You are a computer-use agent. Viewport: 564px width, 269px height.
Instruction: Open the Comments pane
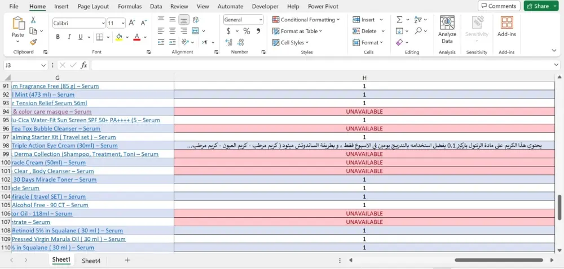pyautogui.click(x=499, y=6)
